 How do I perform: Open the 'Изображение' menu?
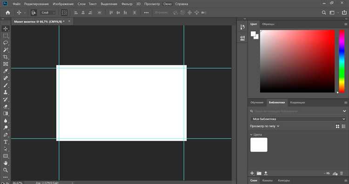(63, 4)
